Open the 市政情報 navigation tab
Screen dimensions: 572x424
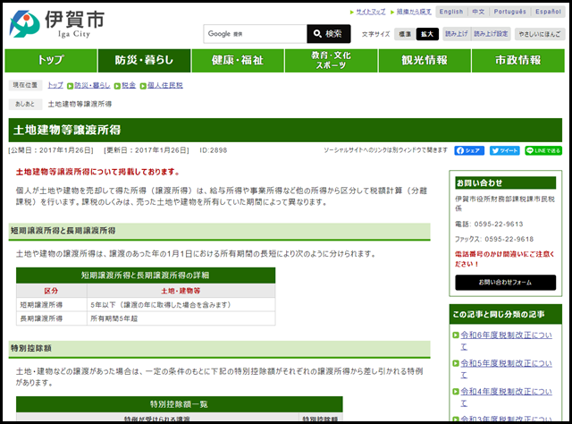(517, 61)
